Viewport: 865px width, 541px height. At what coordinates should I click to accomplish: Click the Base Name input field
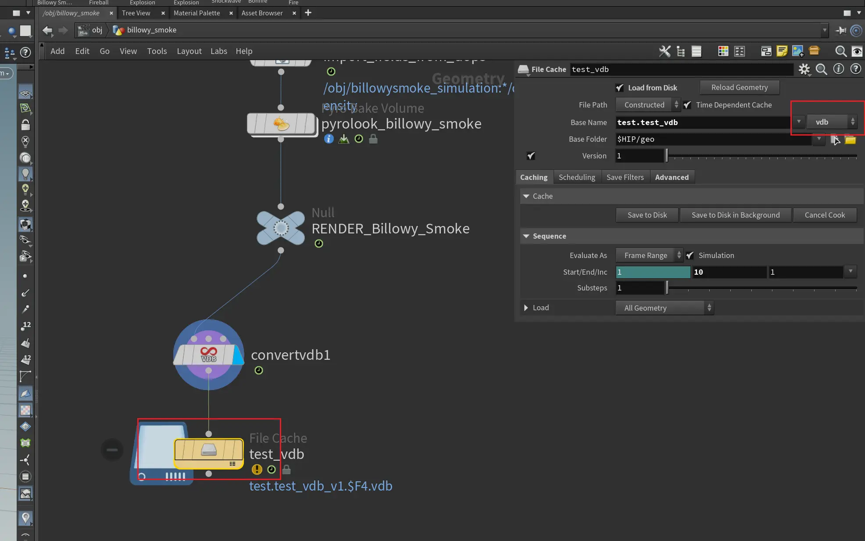tap(703, 122)
